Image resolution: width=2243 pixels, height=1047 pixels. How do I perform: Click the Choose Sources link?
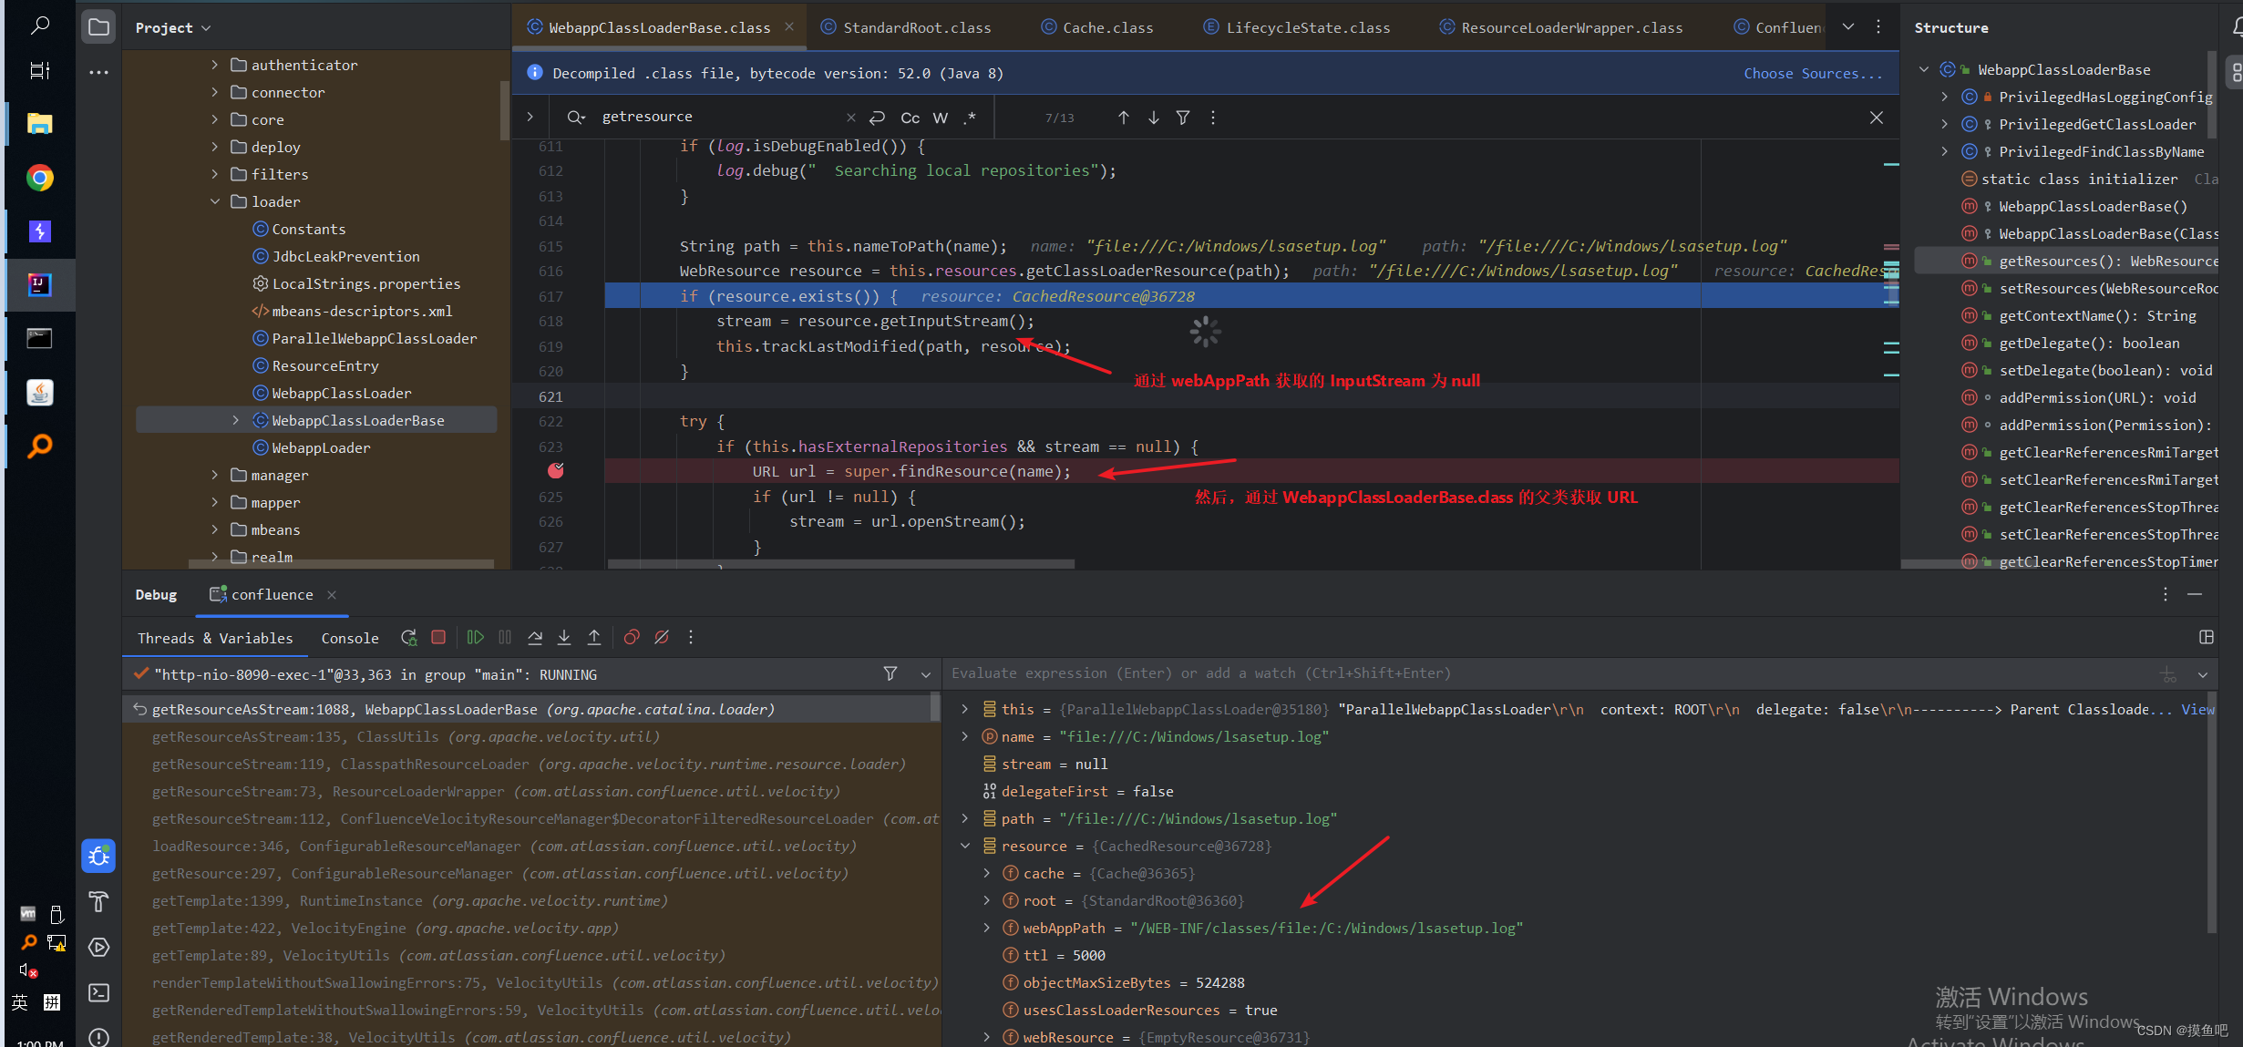(x=1812, y=73)
